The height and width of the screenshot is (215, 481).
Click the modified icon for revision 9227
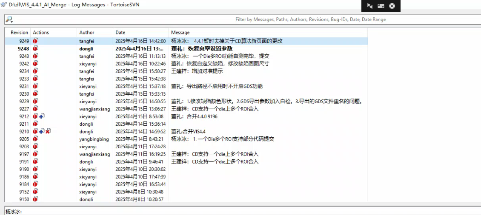[35, 109]
